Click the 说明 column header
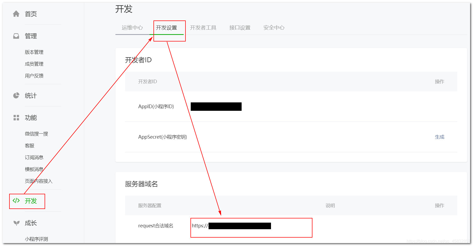The width and height of the screenshot is (473, 246). 330,205
